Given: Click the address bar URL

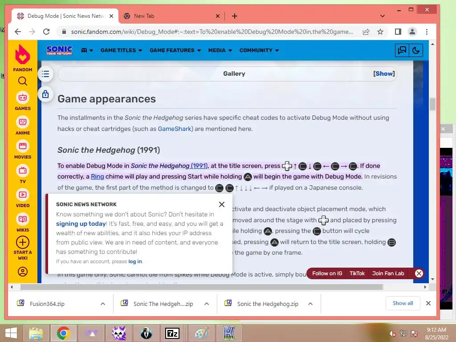Looking at the screenshot, I should [212, 32].
